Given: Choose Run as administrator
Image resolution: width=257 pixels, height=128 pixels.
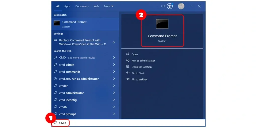Looking at the screenshot, I should [143, 60].
